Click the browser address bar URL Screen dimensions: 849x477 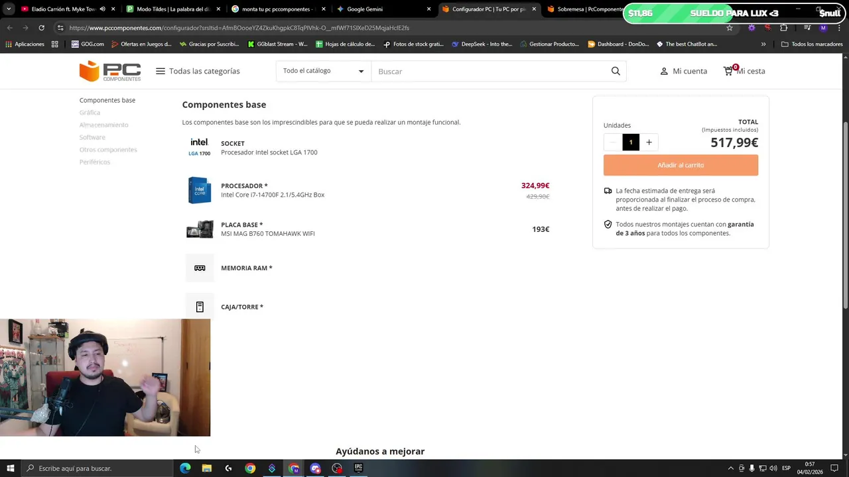coord(239,28)
